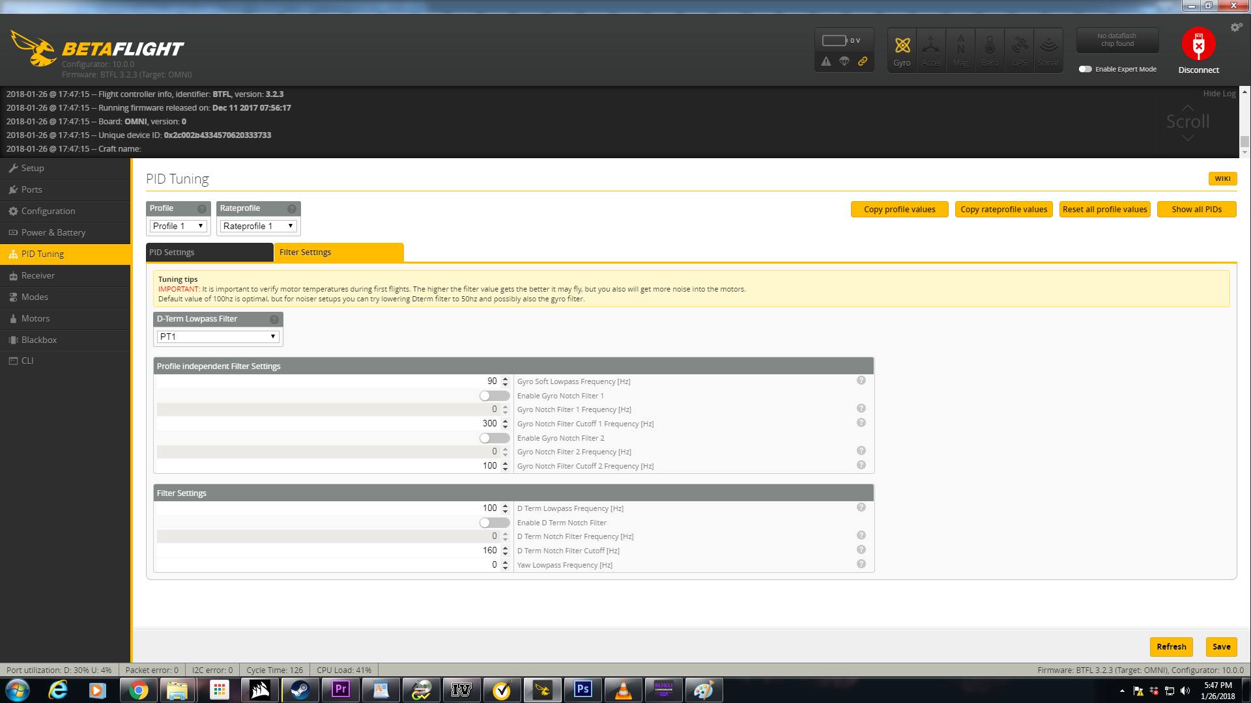
Task: Expand the D-Term Lowpass Filter PT1 dropdown
Action: coord(218,337)
